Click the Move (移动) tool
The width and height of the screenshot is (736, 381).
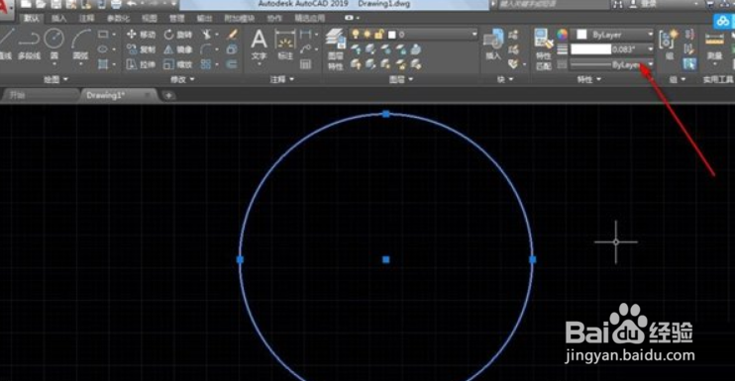(x=142, y=35)
